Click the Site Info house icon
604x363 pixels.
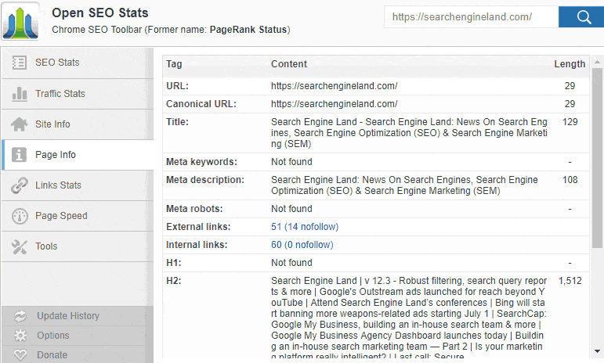point(20,124)
